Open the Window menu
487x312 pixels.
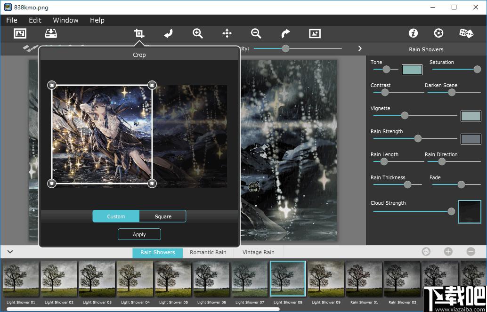(x=65, y=20)
